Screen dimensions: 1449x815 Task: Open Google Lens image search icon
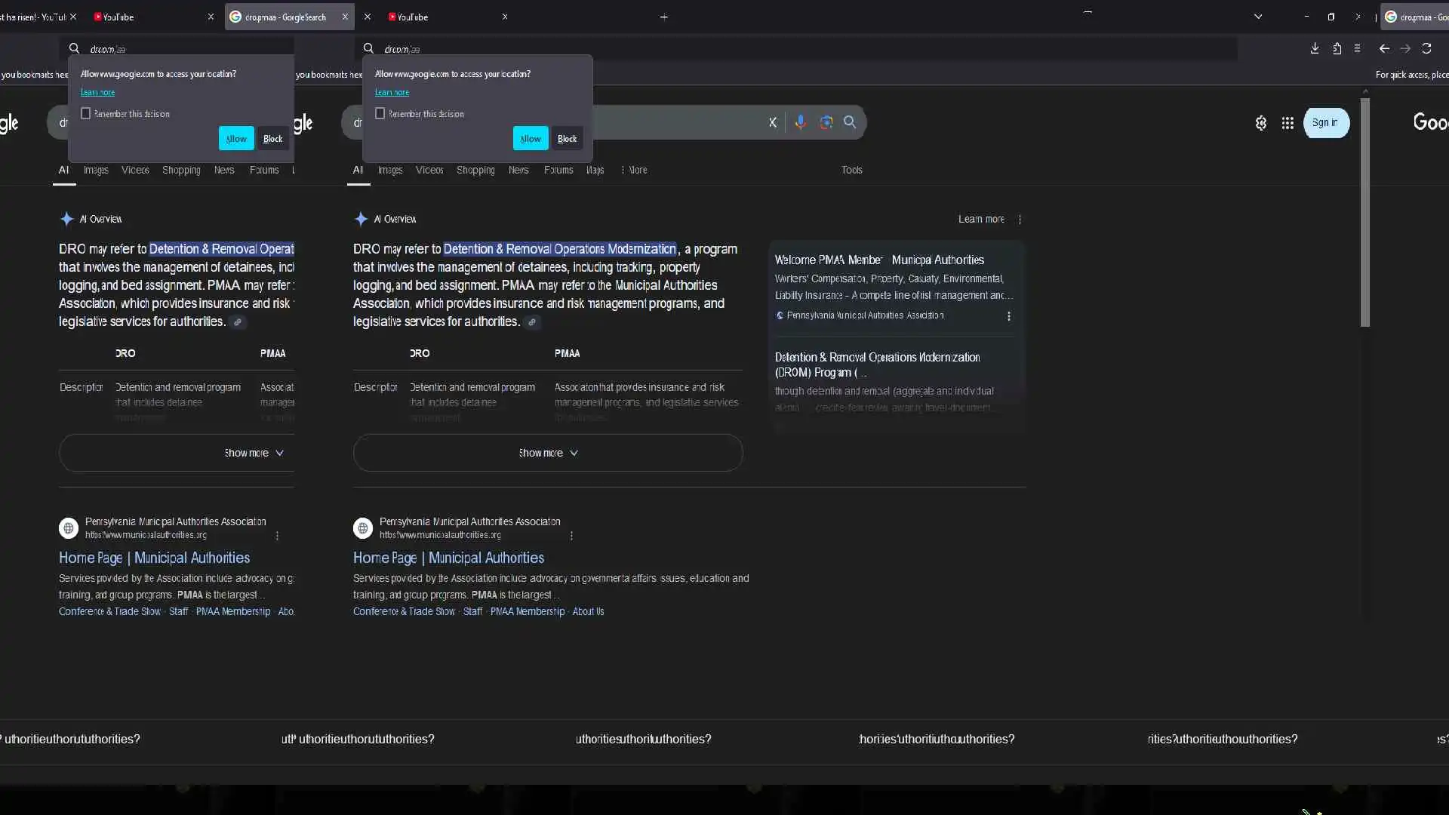click(x=826, y=122)
